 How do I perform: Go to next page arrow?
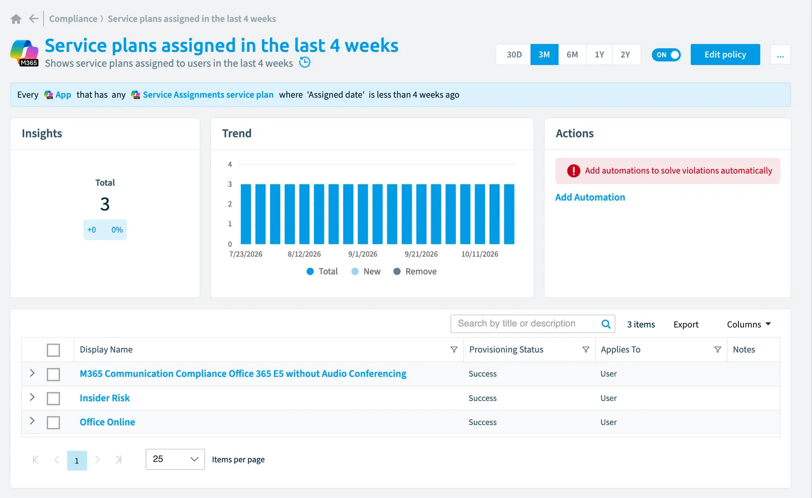pyautogui.click(x=97, y=460)
